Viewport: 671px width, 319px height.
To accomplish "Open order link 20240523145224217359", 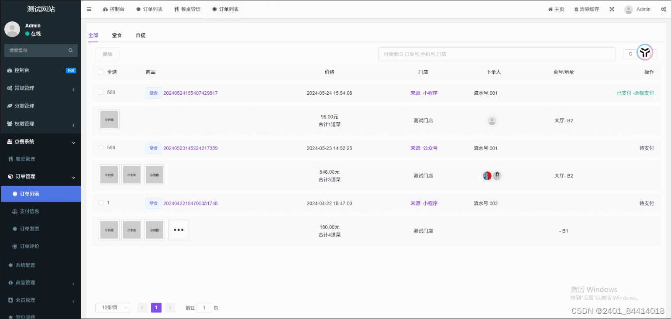I will pyautogui.click(x=190, y=148).
